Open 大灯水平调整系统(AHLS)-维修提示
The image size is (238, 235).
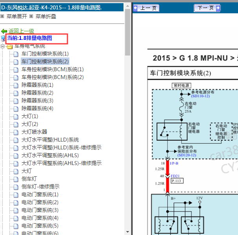(x=62, y=163)
